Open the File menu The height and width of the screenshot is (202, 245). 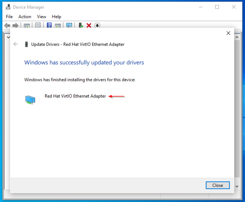9,17
